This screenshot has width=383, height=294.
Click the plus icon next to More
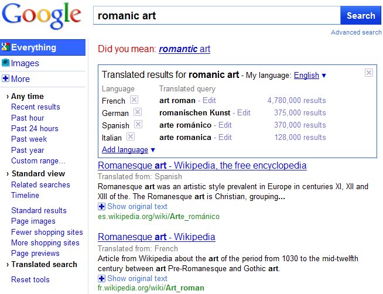[5, 78]
